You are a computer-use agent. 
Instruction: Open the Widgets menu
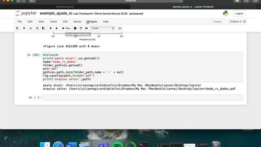tap(92, 22)
